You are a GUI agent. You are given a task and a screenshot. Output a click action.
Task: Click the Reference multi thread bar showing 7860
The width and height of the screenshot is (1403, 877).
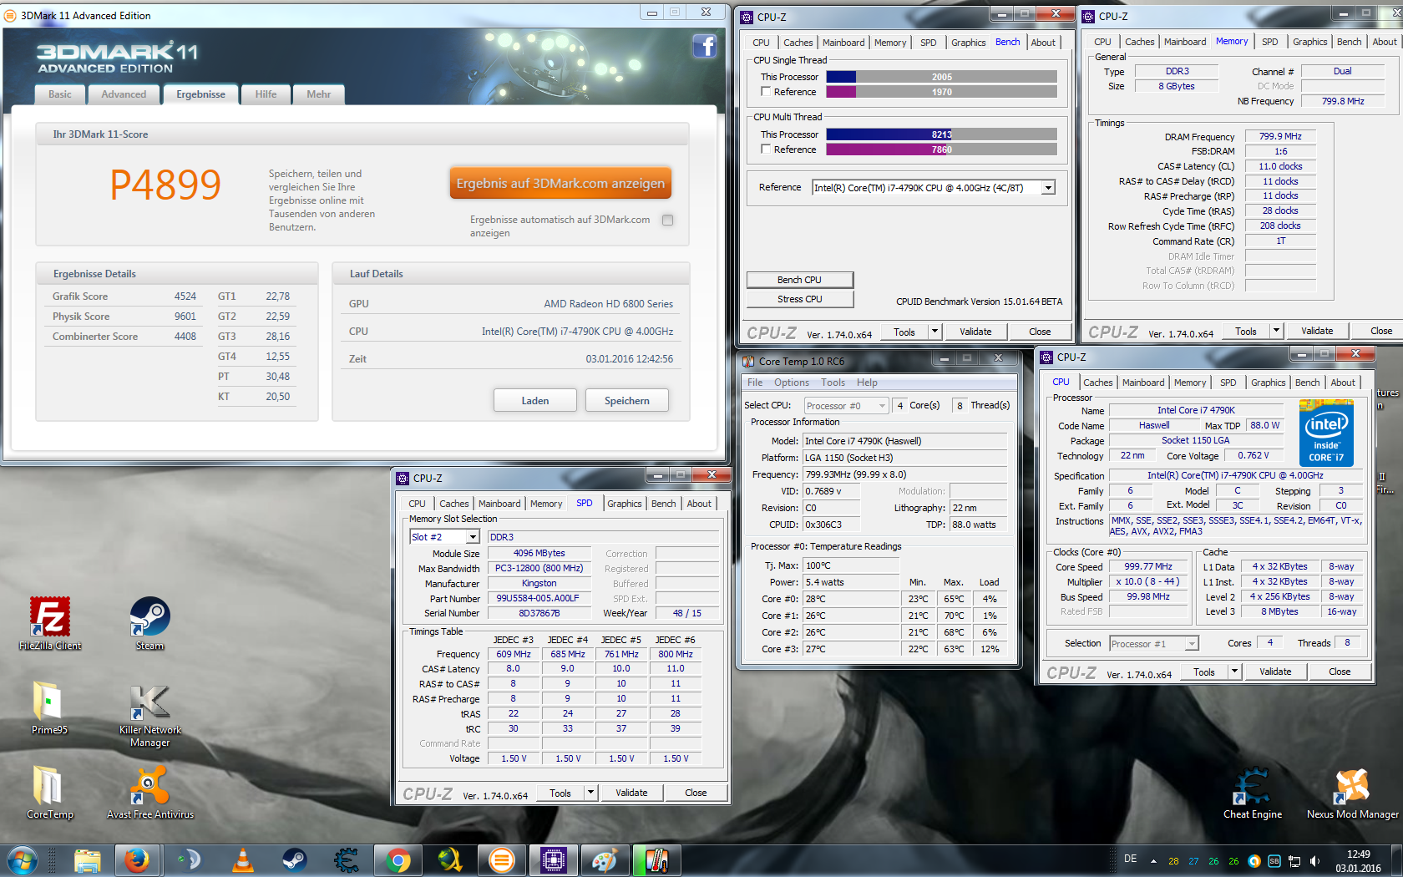coord(942,150)
